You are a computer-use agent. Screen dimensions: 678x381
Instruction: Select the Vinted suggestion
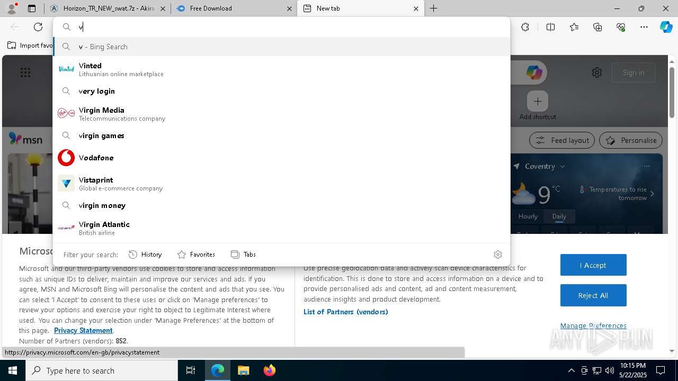281,69
